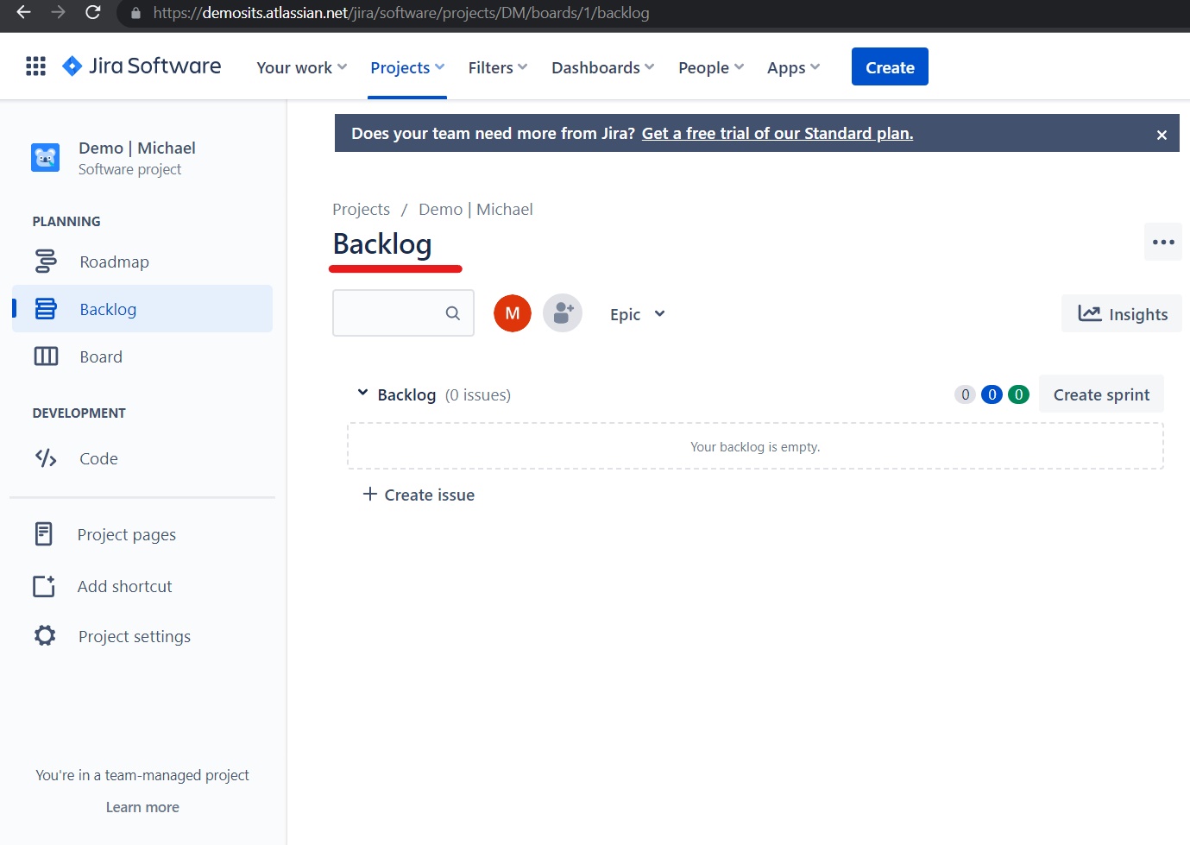Open Project settings via the gear icon
1190x845 pixels.
pos(44,635)
